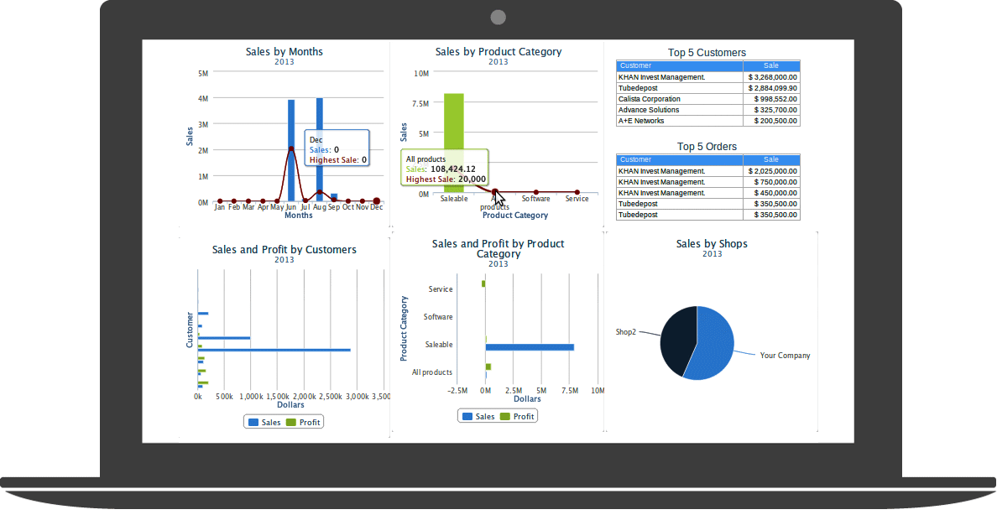
Task: Click the $ 450,000.00 order cell
Action: tap(771, 193)
